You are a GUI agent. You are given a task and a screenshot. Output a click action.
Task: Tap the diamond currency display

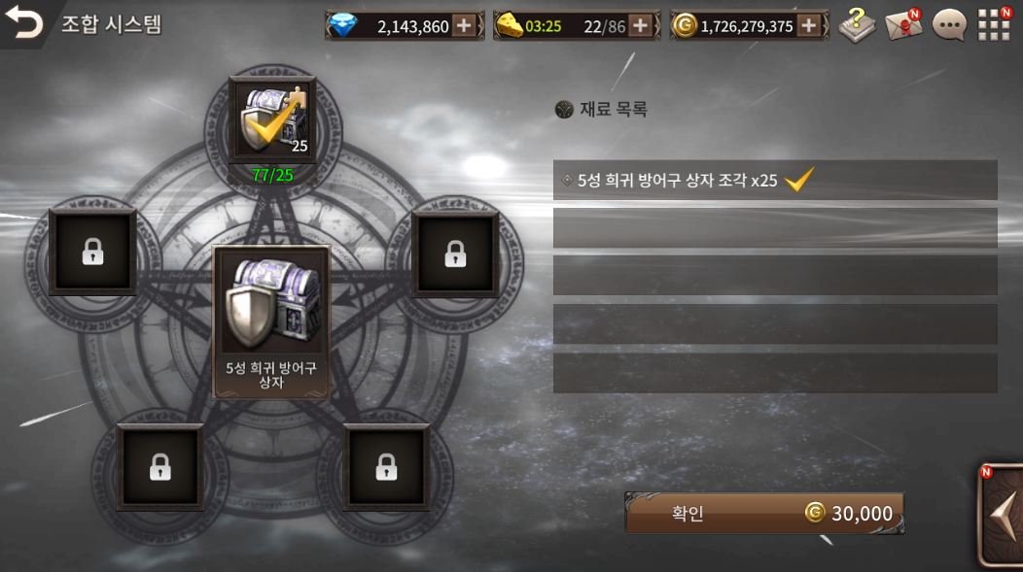(x=405, y=26)
